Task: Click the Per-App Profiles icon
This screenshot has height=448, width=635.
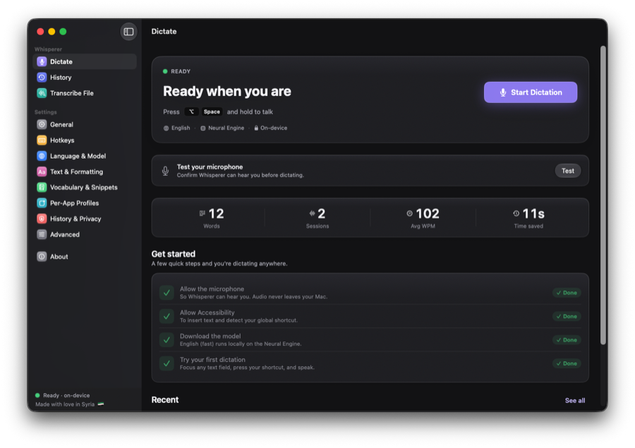Action: [42, 203]
